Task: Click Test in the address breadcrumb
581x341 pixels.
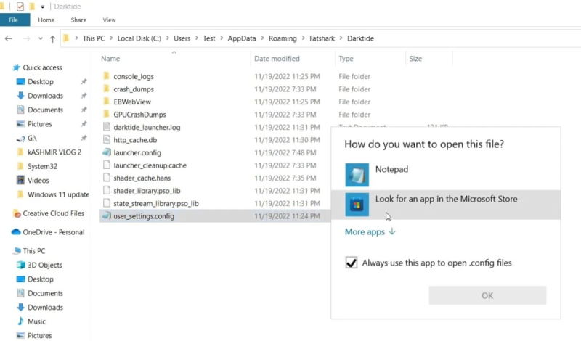Action: point(209,38)
